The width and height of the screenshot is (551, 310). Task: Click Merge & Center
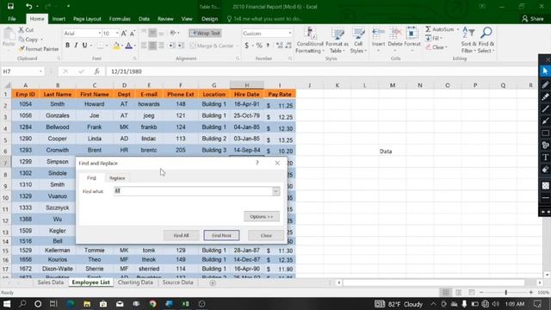point(212,46)
